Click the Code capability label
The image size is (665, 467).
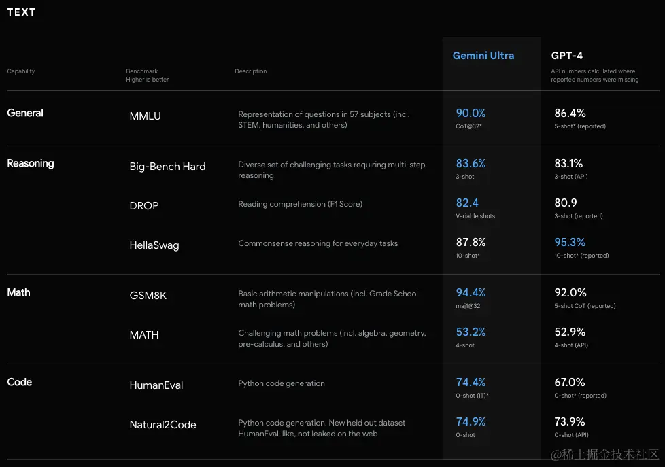tap(20, 382)
